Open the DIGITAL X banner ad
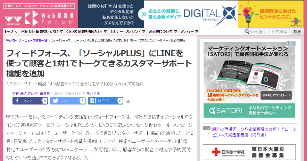Image resolution: width=307 pixels, height=161 pixels. click(x=191, y=14)
